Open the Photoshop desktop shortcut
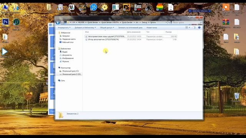 click(5, 22)
